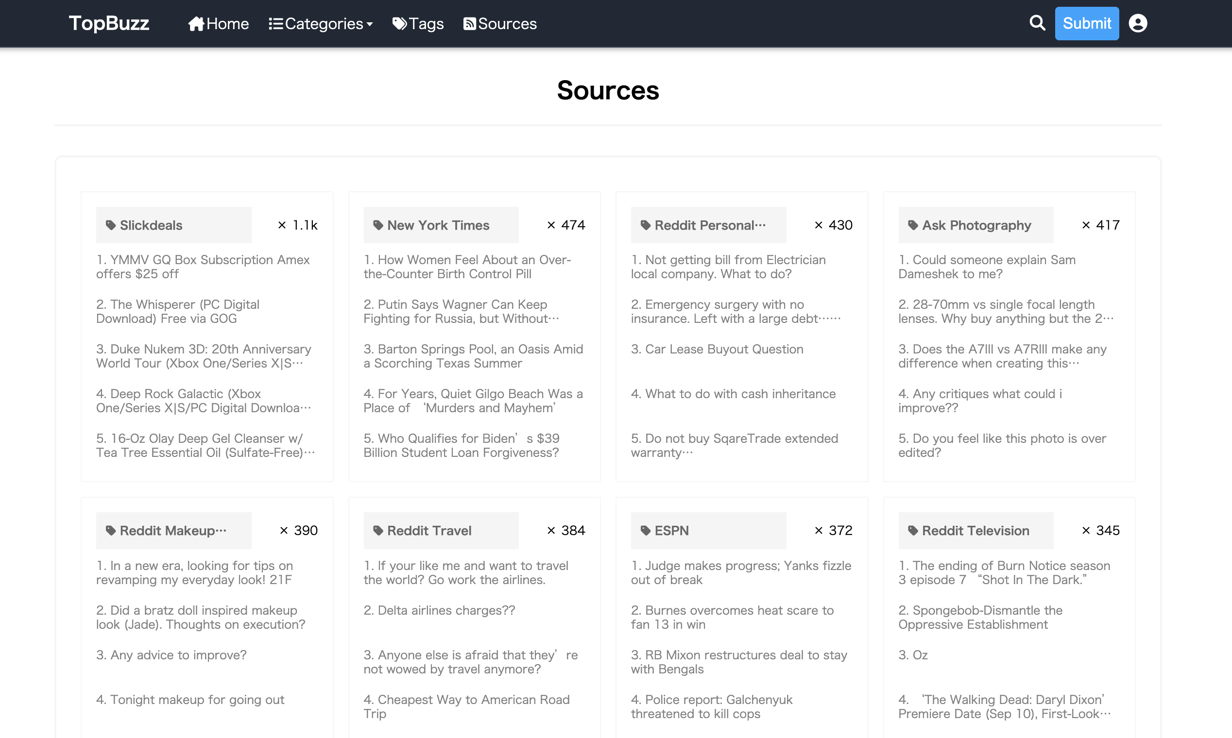The image size is (1232, 738).
Task: Open 'Judge makes progress; Yanks fizzle' story
Action: (741, 573)
